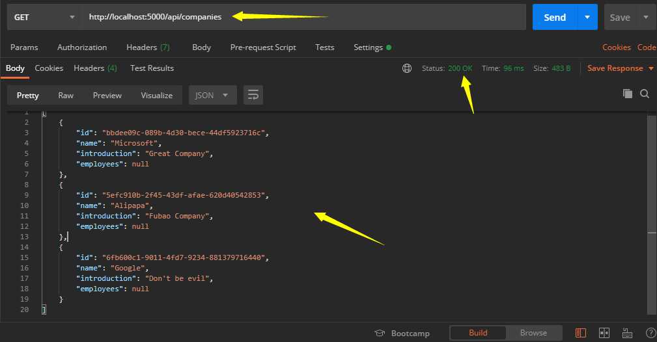Click the Size 483 B value
Image resolution: width=657 pixels, height=342 pixels.
pyautogui.click(x=561, y=68)
